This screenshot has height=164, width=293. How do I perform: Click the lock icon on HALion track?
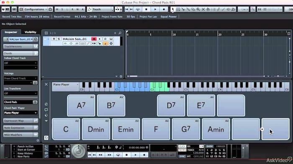(100, 43)
